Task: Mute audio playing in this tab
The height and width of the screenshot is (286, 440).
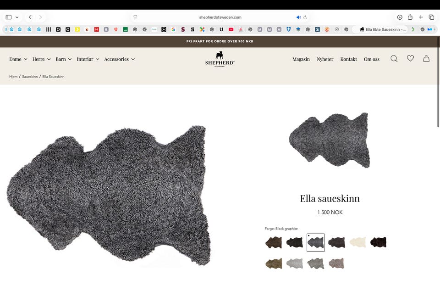Action: tap(298, 17)
